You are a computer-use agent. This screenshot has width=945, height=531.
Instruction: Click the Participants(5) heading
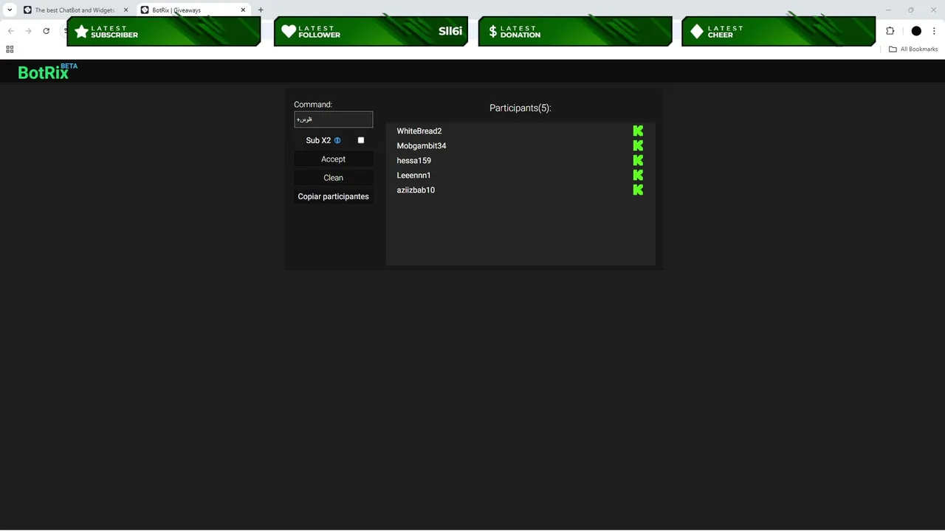(x=520, y=108)
